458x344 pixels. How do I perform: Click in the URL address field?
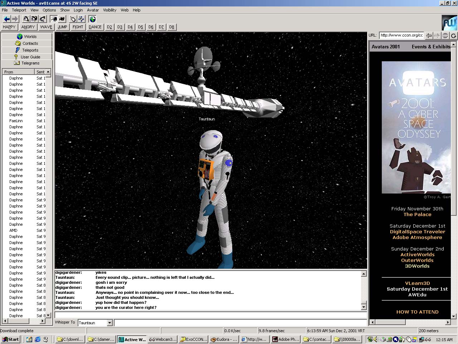401,35
